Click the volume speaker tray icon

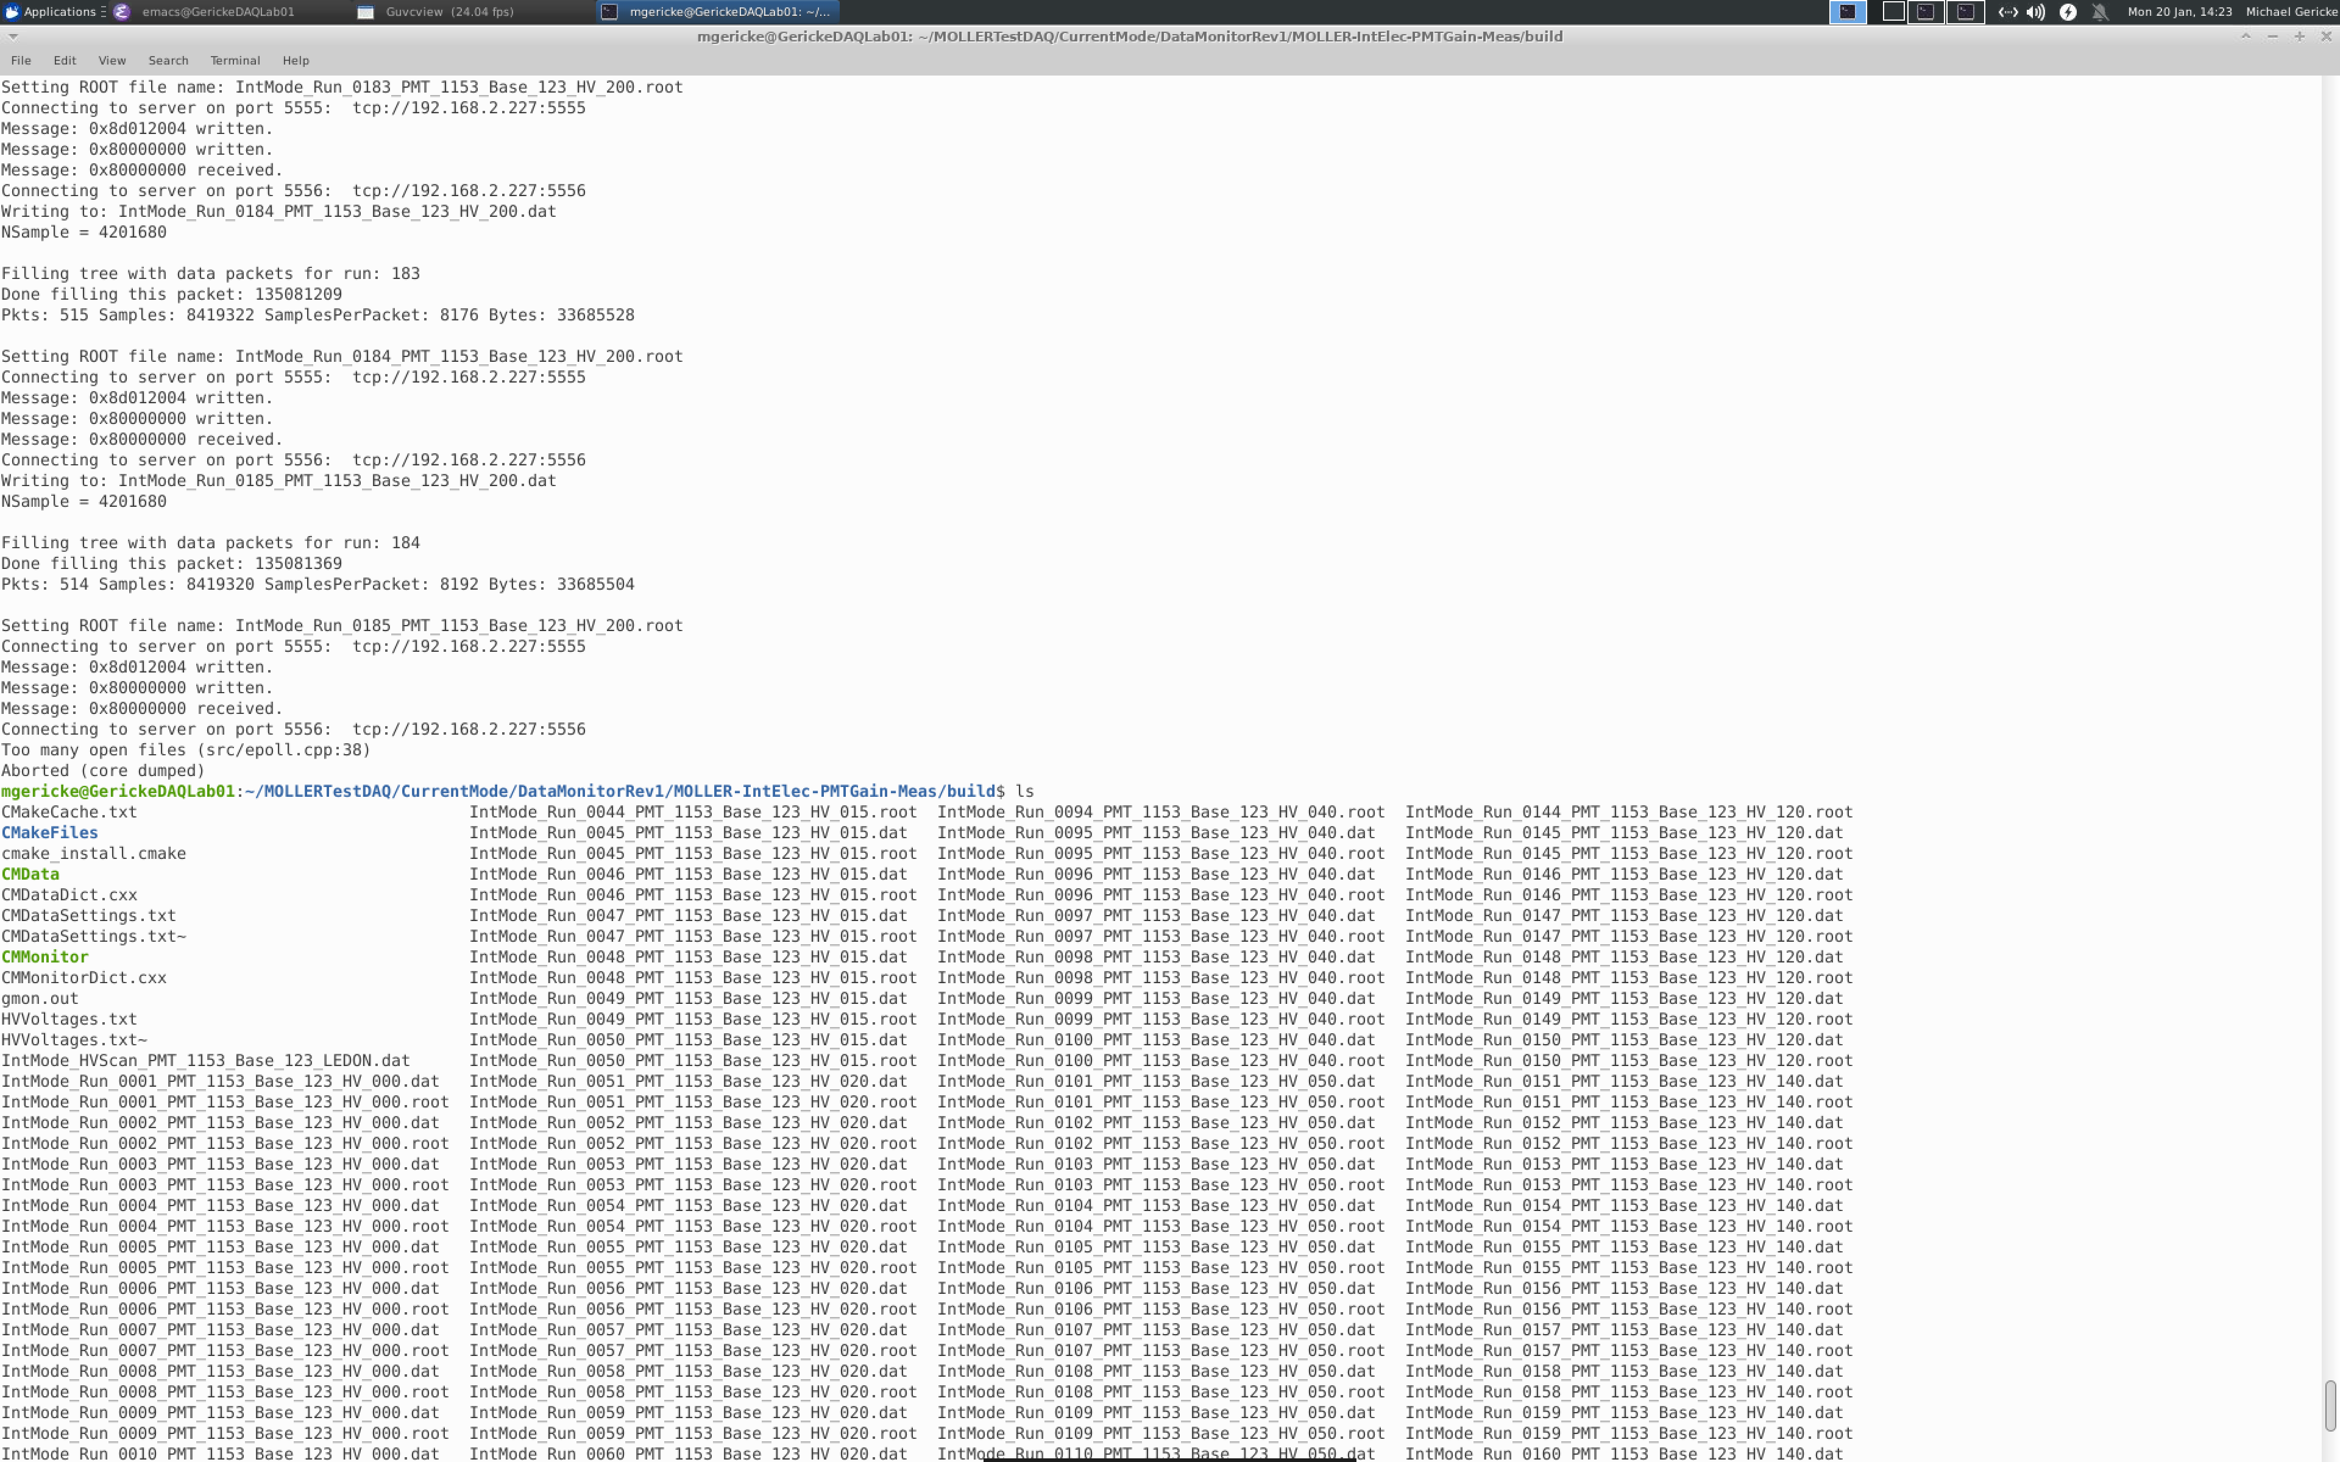click(x=2035, y=12)
